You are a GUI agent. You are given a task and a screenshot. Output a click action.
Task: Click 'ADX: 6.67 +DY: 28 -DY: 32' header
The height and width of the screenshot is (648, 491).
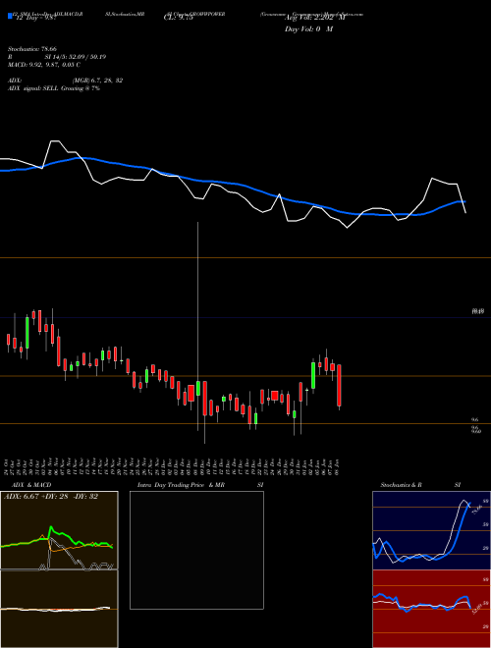[x=51, y=497]
